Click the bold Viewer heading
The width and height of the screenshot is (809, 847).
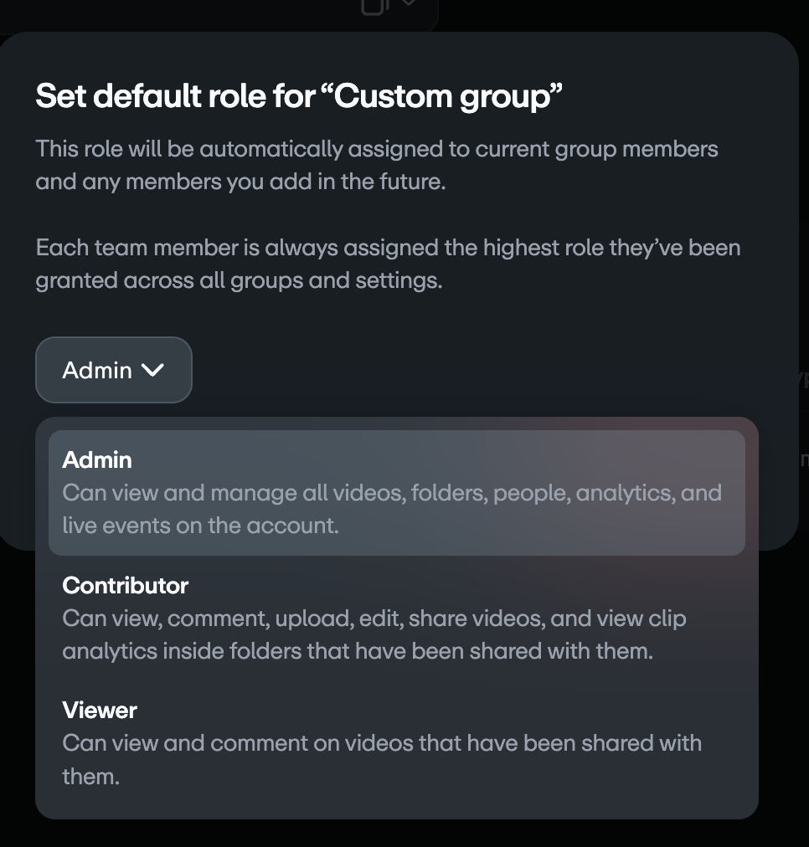100,710
